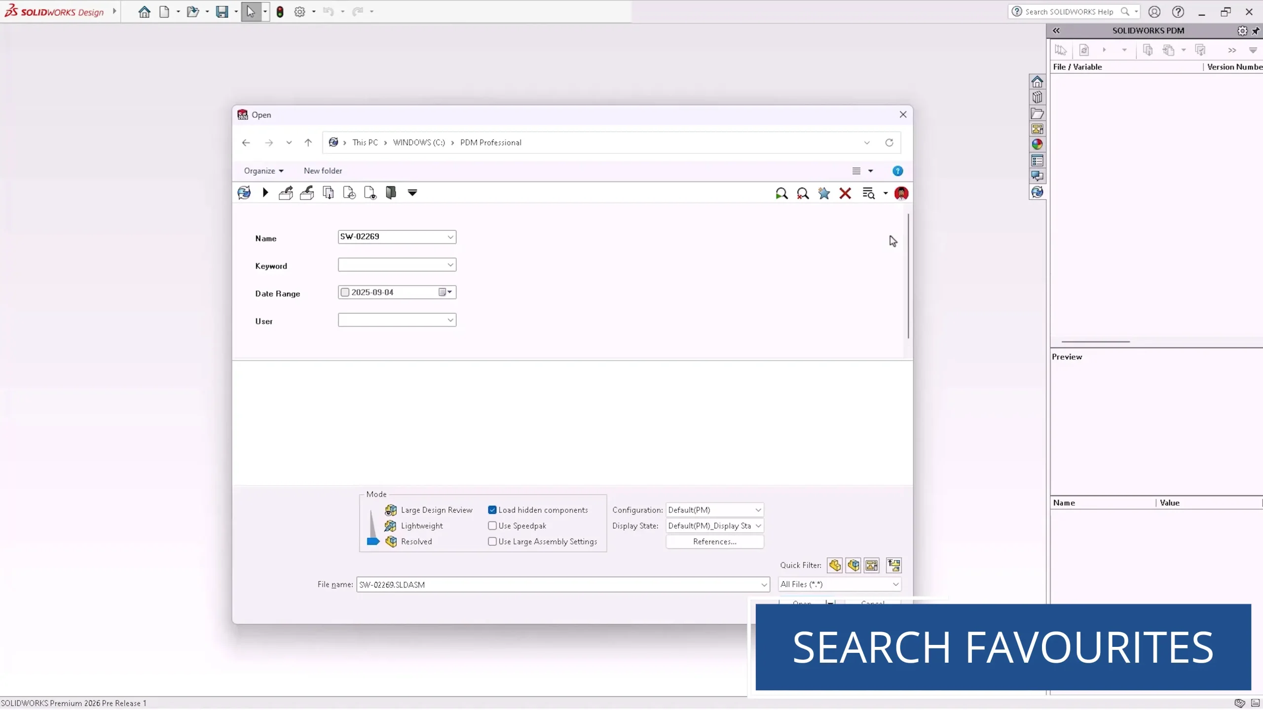Viewport: 1263px width, 710px height.
Task: Open the Organize menu
Action: pos(263,171)
